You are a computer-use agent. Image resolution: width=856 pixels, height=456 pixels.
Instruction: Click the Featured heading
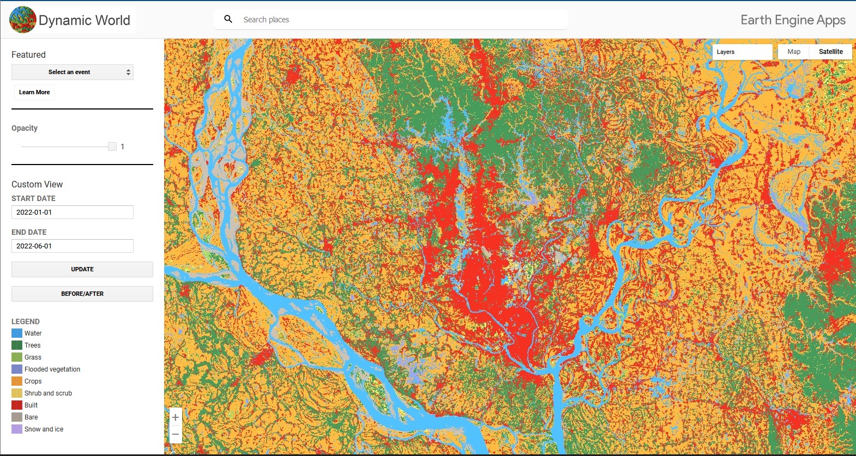coord(28,54)
